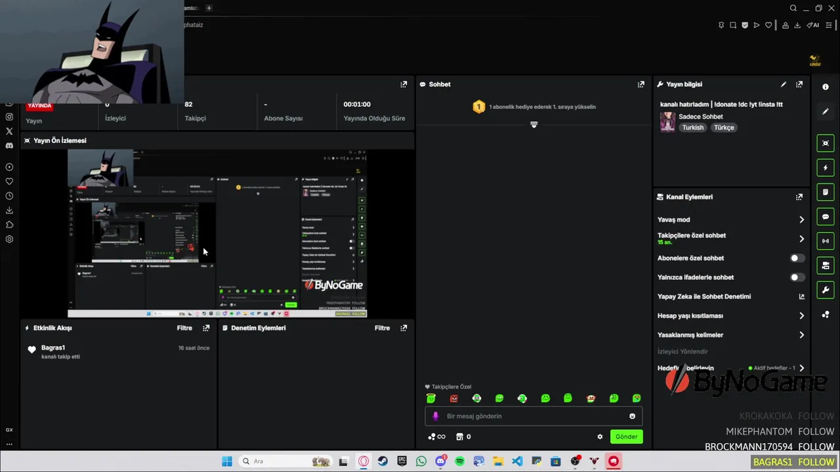Toggle Abonelere özel sohbet switch
840x472 pixels.
point(797,258)
